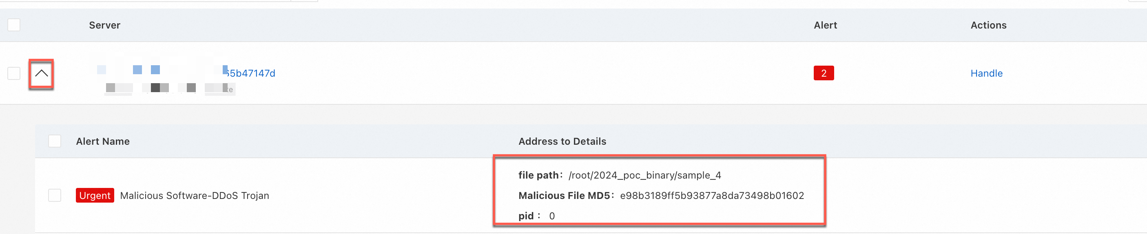Check the Alert Name header checkbox
Screen dimensions: 1147x234
[x=54, y=141]
